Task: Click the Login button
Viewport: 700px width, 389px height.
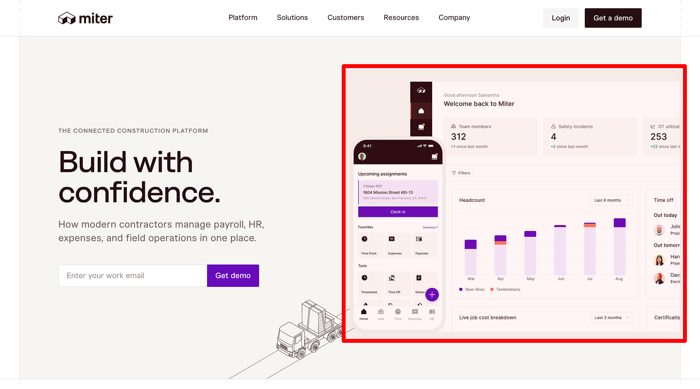Action: [560, 18]
